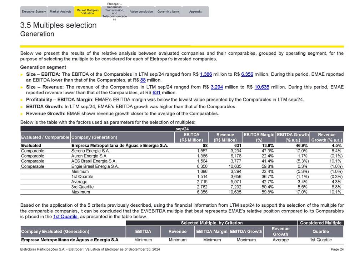
Task: Click the 10,635 hyperlink in Revenue bullet
Action: [x=261, y=87]
